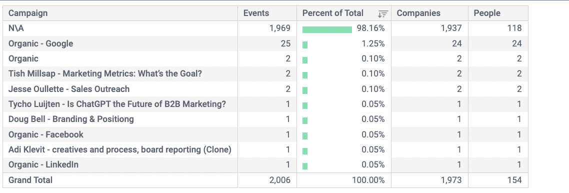Screen dimensions: 569x193
Task: Click the small green bar beside 1.25%
Action: click(305, 45)
